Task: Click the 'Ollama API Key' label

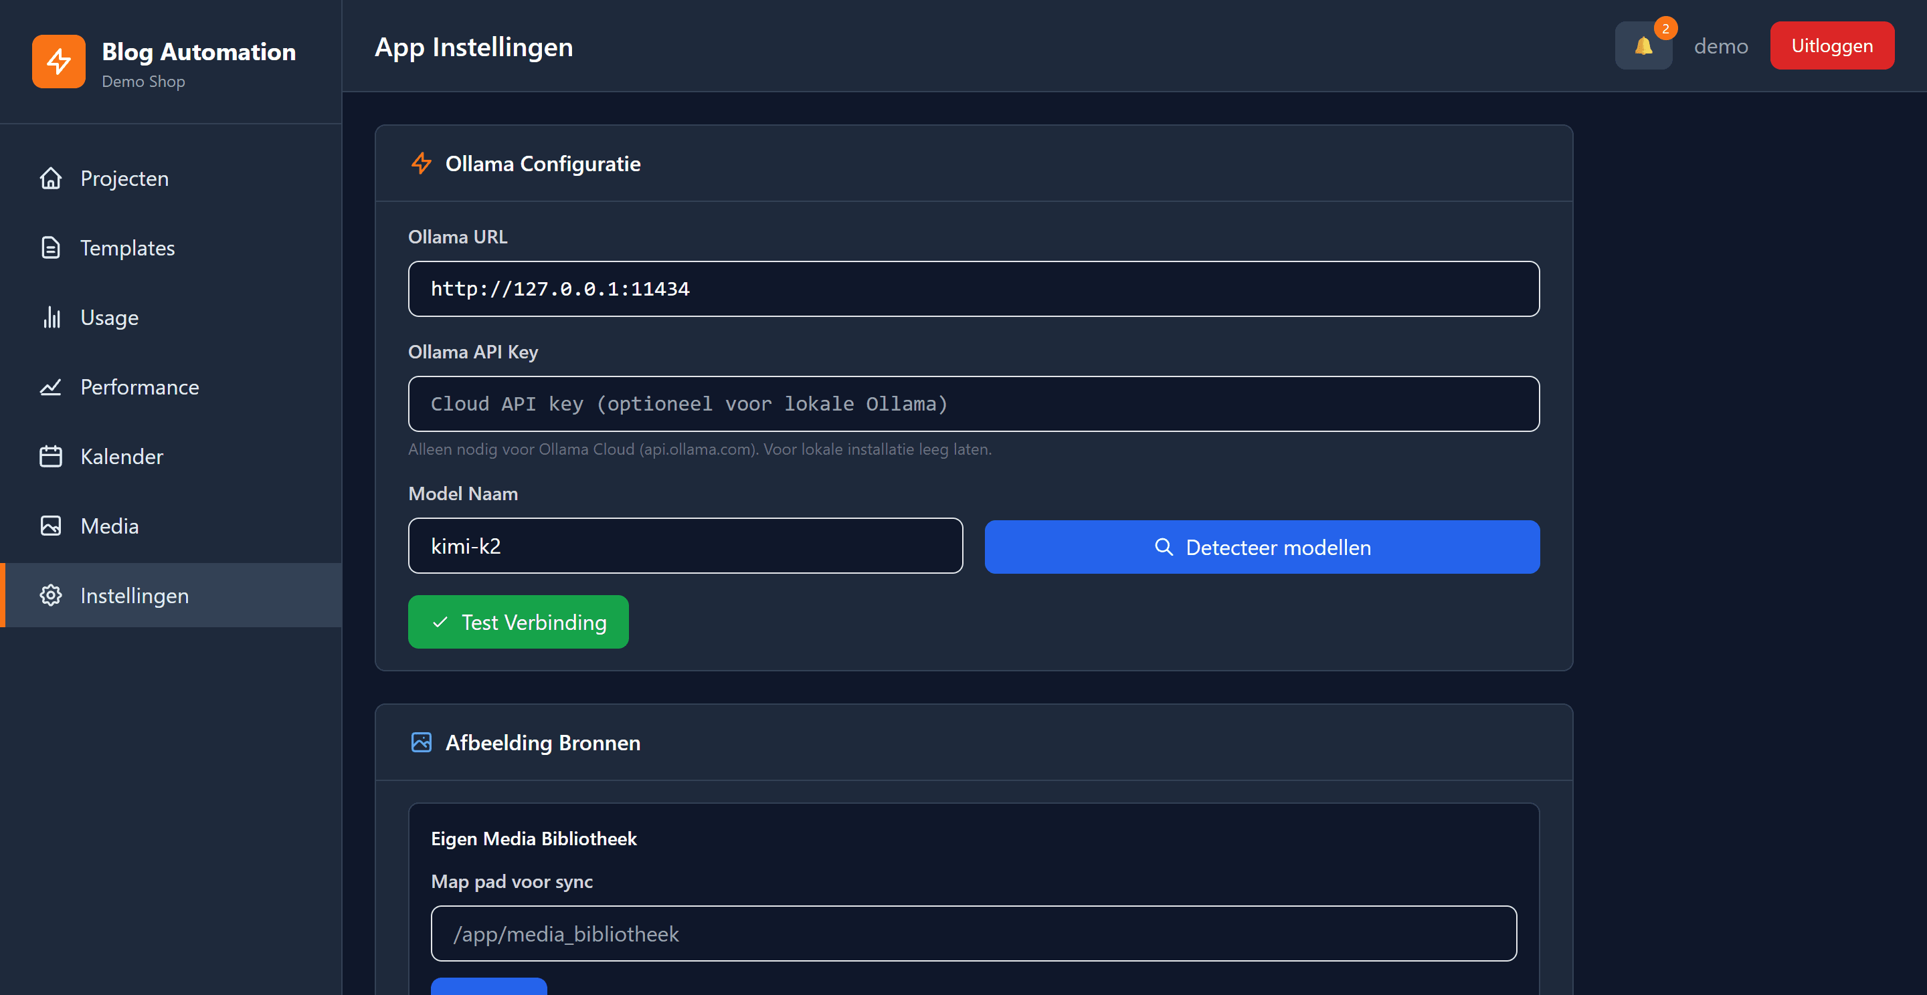Action: (473, 352)
